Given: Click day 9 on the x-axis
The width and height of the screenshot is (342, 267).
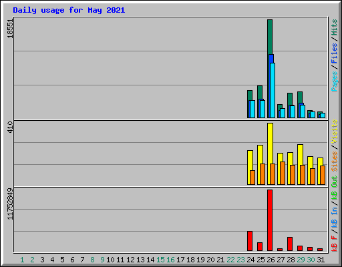Looking at the screenshot, I should (102, 260).
